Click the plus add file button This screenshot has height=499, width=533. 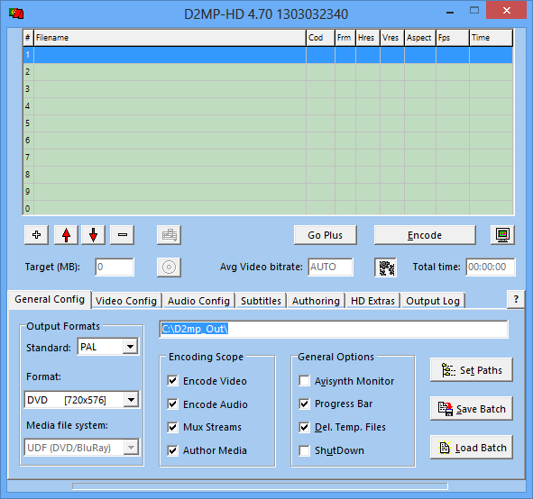pos(36,234)
